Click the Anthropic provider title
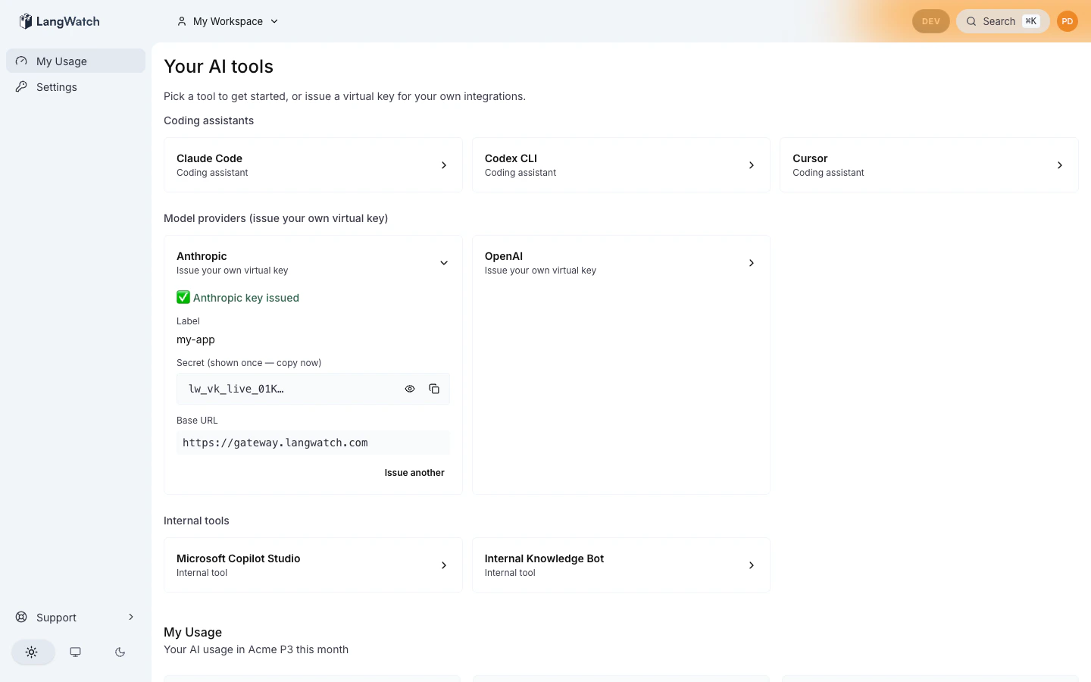The height and width of the screenshot is (682, 1091). [x=202, y=256]
